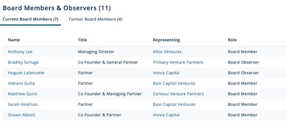Screen dimensions: 286x127
Task: Open Inovia Capital link in Hugues Lalancette row
Action: 166,73
